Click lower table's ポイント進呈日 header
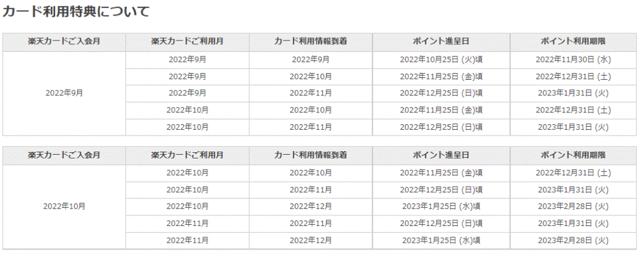The width and height of the screenshot is (641, 254). pyautogui.click(x=441, y=155)
